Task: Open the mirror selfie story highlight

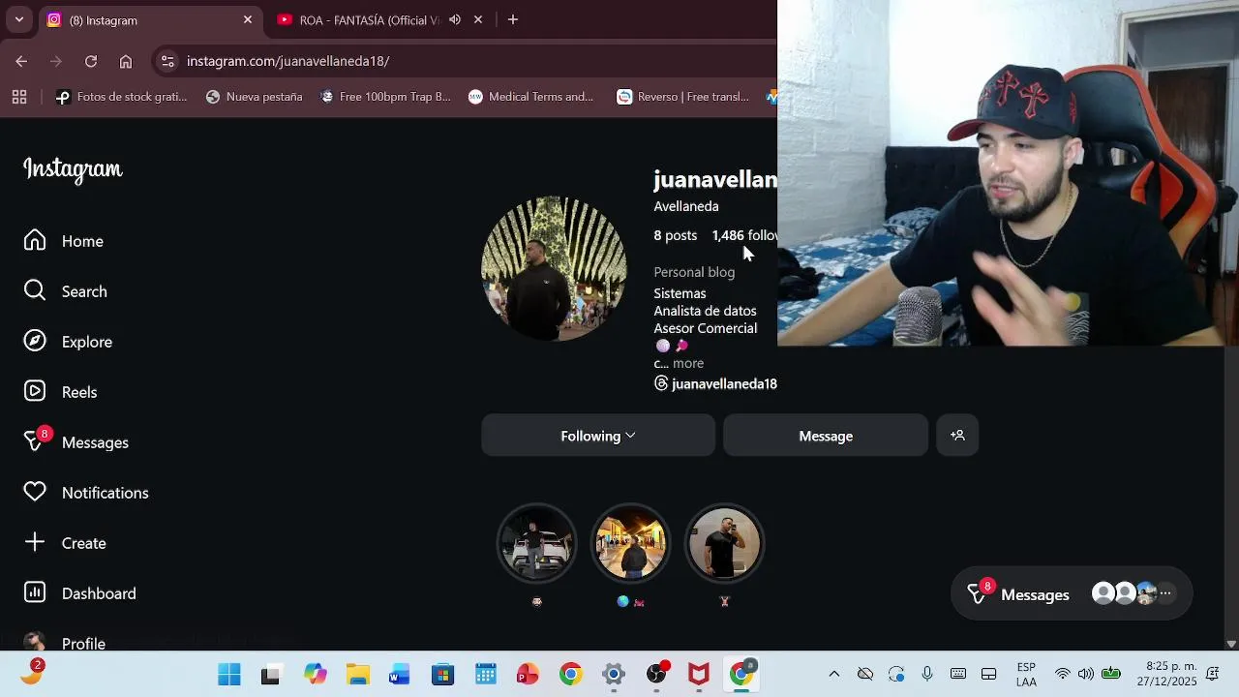Action: (x=724, y=544)
